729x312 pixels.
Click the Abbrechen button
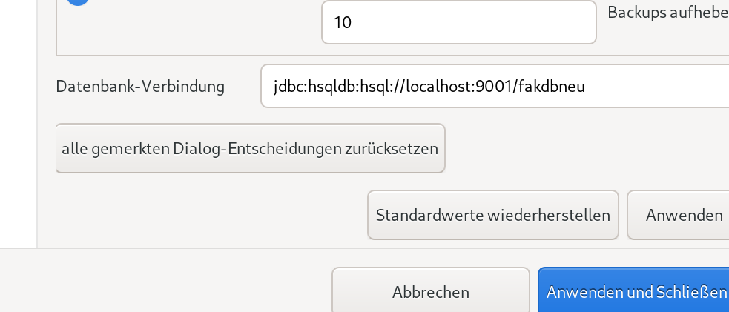431,290
